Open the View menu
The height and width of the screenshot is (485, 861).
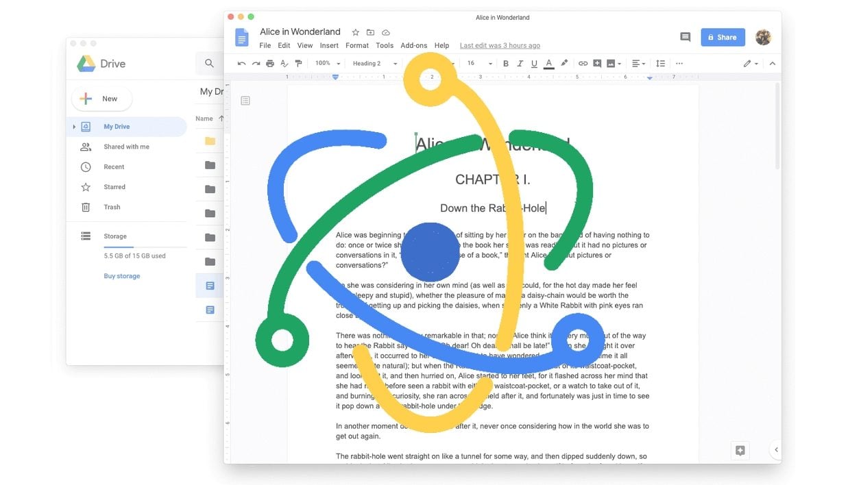pyautogui.click(x=305, y=46)
